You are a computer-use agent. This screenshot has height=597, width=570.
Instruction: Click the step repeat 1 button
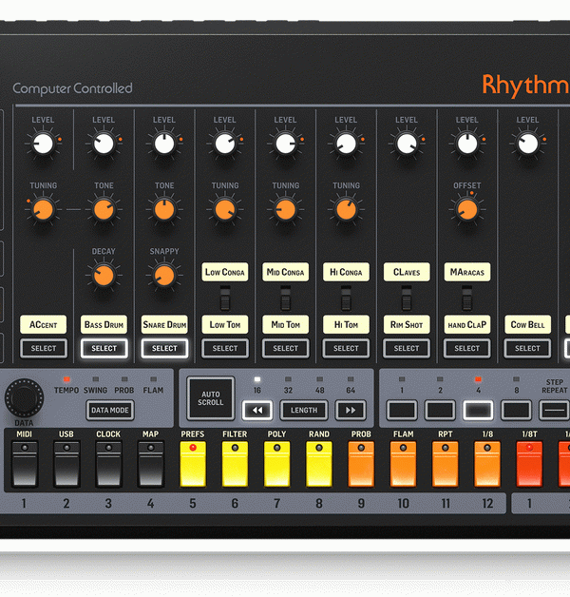coord(402,410)
